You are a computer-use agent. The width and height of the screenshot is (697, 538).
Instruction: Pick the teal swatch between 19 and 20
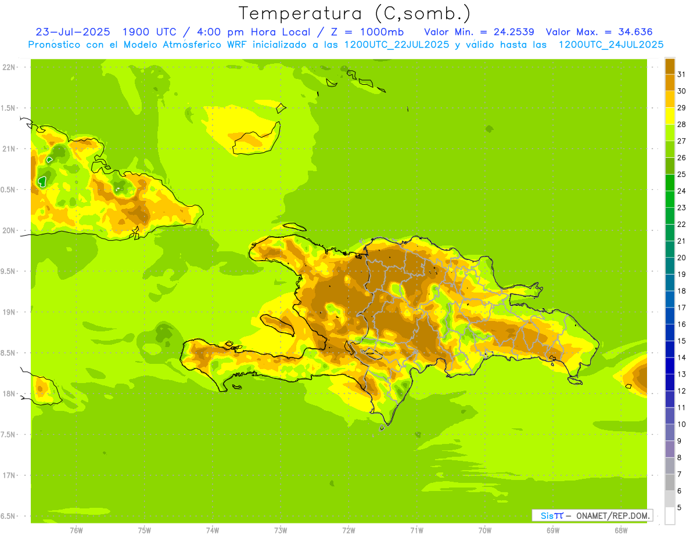670,266
